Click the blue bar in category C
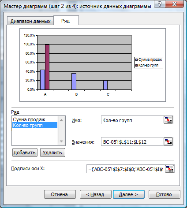The image size is (187, 208). [x=105, y=85]
